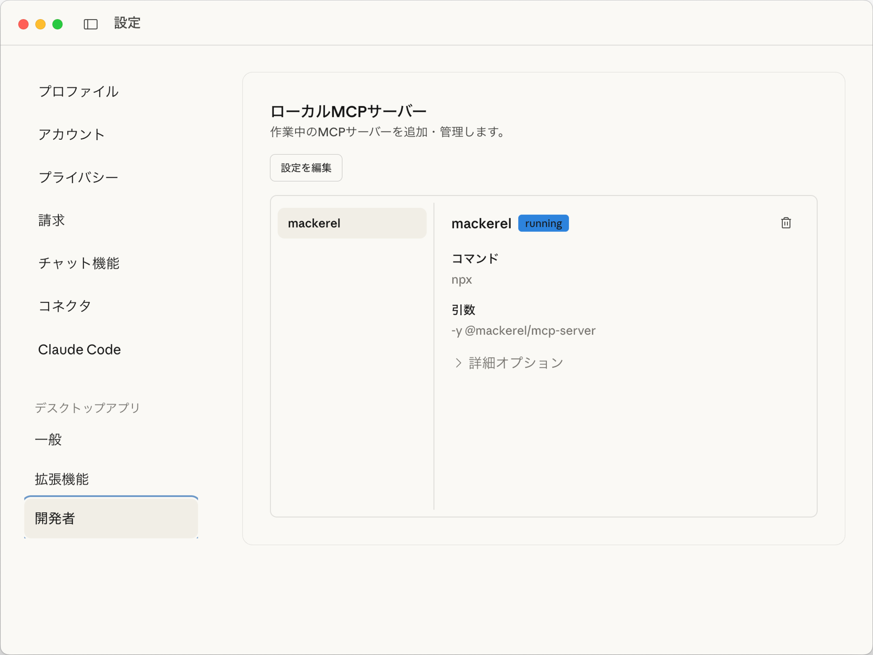Click the -y @mackerel/mcp-server arguments text
This screenshot has width=873, height=655.
click(x=523, y=331)
